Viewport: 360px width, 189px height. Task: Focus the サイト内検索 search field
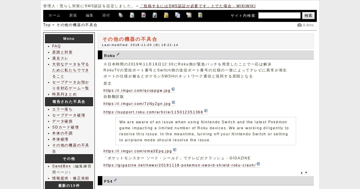click(x=279, y=16)
